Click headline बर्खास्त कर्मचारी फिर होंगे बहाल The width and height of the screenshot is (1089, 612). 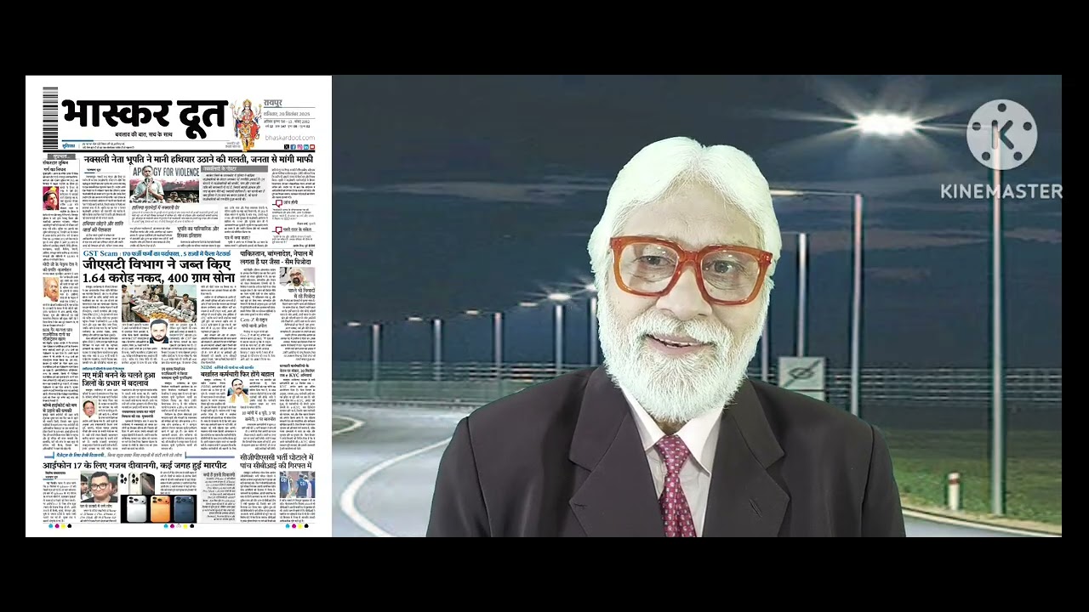237,373
